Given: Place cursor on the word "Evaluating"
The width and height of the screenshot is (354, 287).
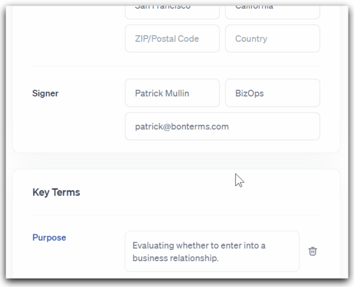Looking at the screenshot, I should [x=152, y=245].
